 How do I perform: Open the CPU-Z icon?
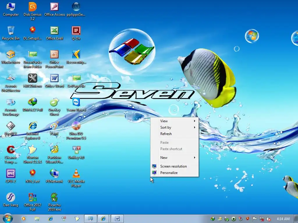pyautogui.click(x=11, y=176)
